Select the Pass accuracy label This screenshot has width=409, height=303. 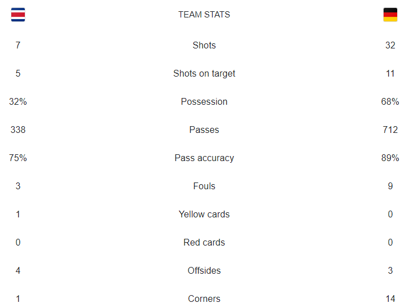(204, 158)
